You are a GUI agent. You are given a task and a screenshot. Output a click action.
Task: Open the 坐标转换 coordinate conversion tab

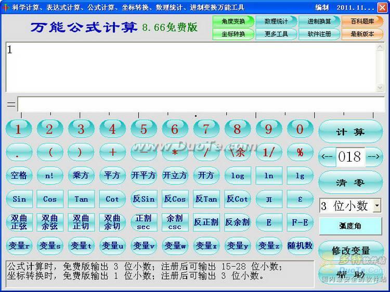tap(233, 34)
